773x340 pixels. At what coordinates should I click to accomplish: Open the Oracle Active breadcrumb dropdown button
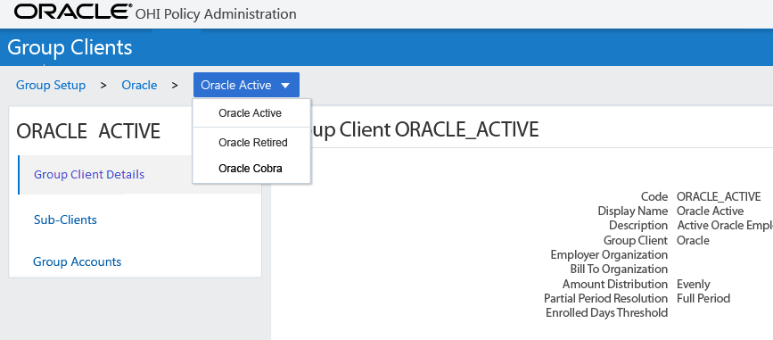pos(246,85)
